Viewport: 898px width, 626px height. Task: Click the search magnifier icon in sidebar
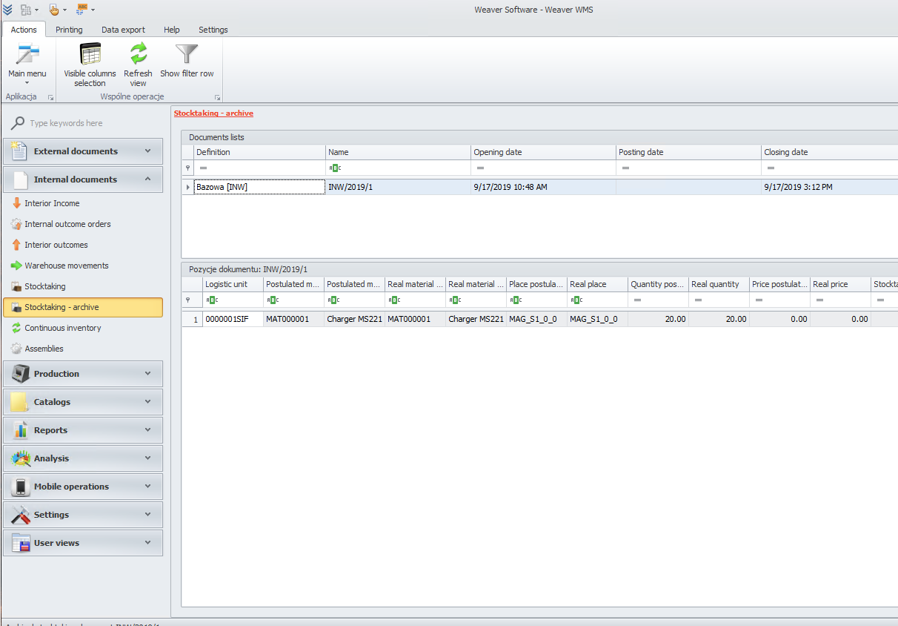pyautogui.click(x=18, y=123)
